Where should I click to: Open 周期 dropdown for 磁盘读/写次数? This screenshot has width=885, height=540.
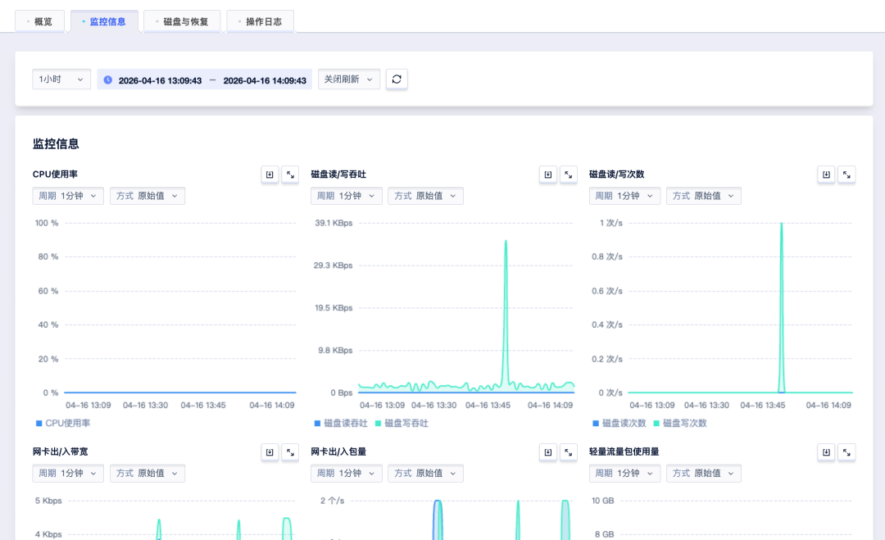(x=624, y=196)
